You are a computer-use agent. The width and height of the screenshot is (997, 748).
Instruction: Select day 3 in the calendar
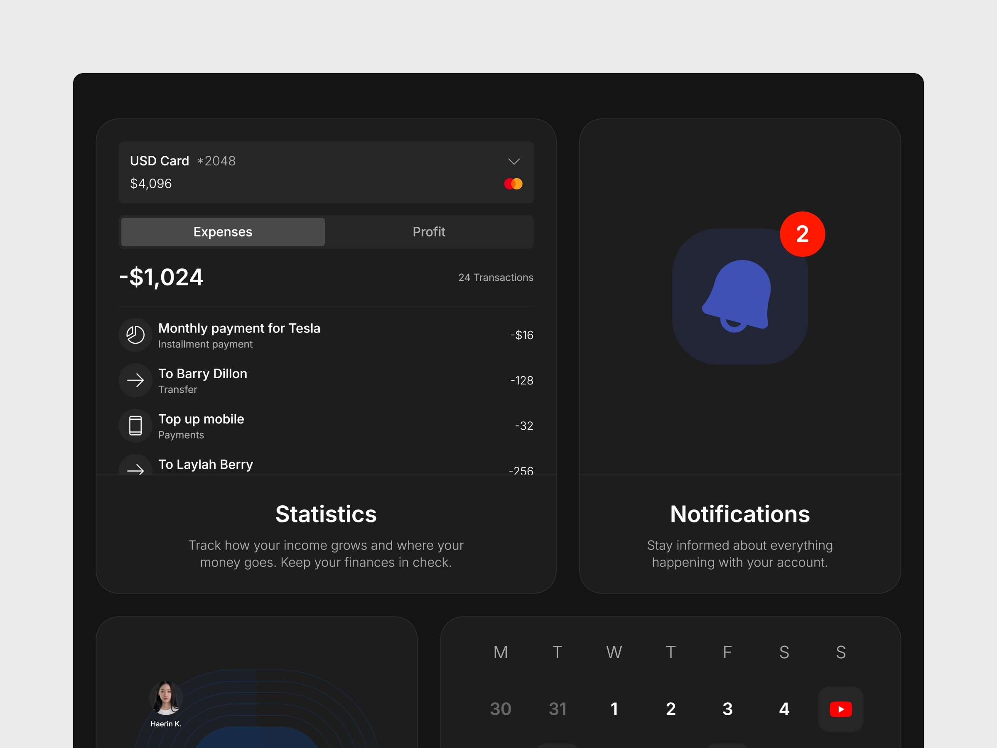coord(727,709)
